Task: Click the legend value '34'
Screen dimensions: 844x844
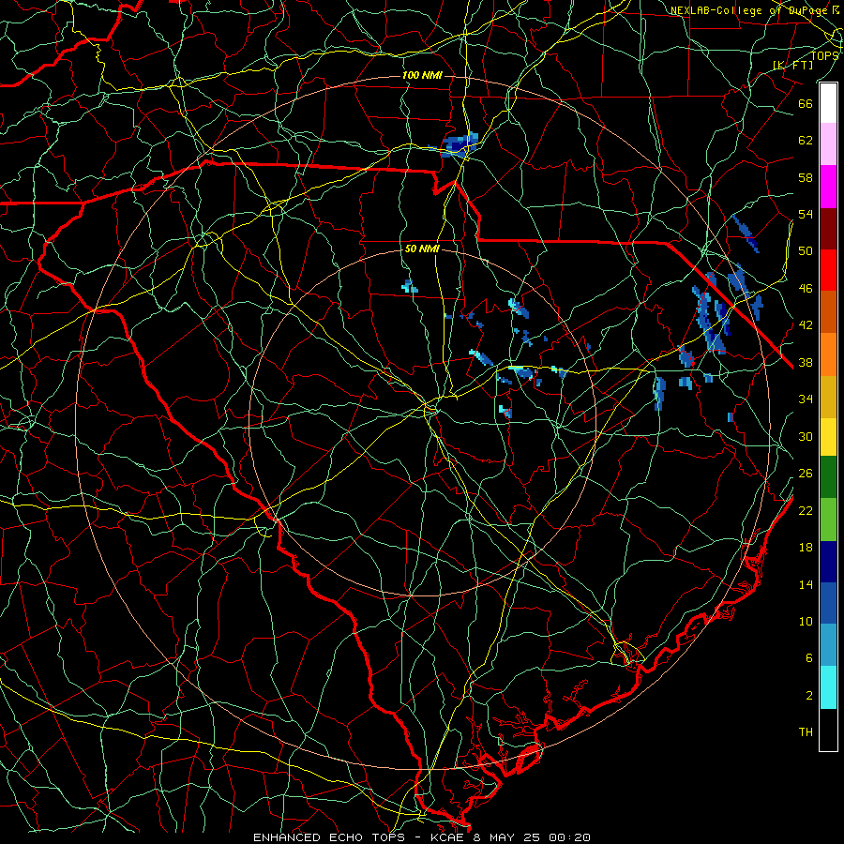Action: 806,399
